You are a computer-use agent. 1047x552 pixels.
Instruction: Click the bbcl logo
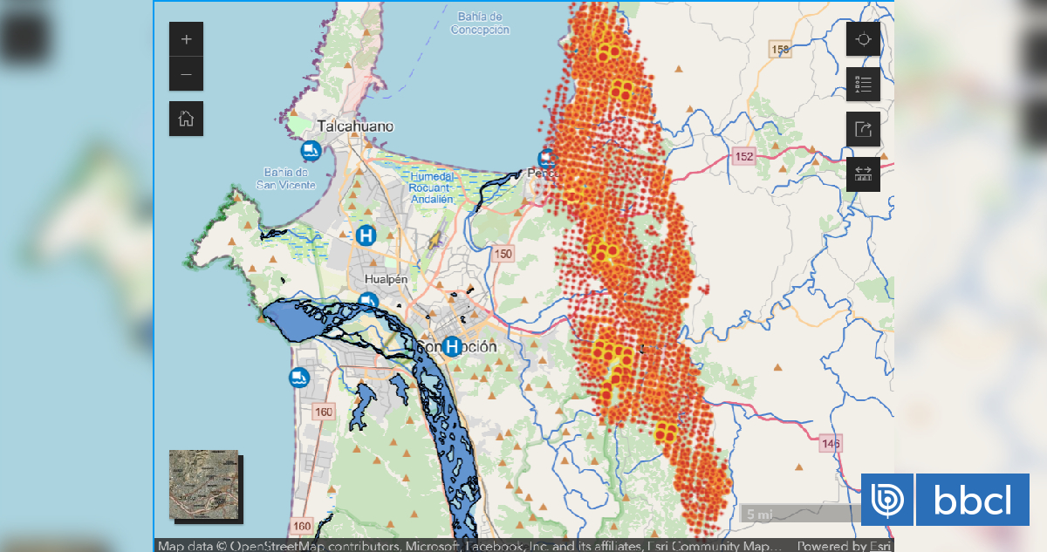pos(945,500)
